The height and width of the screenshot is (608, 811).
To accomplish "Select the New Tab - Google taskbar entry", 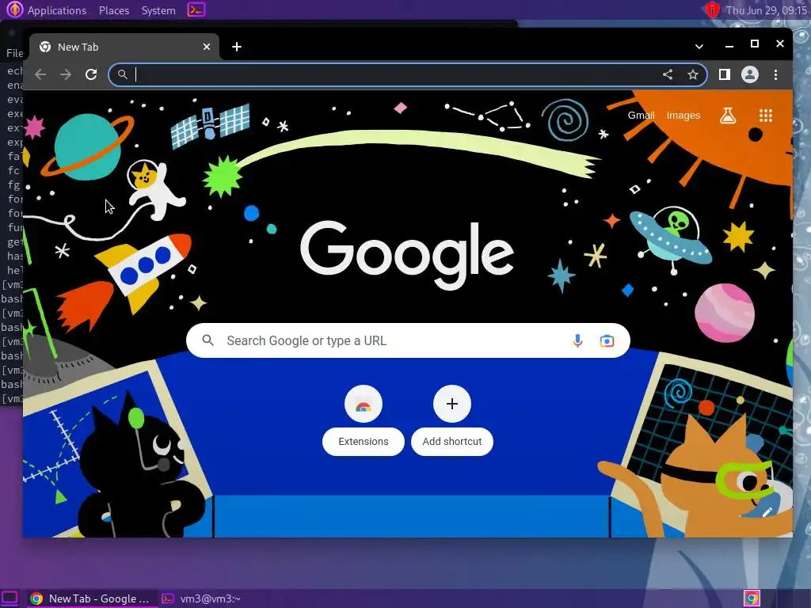I will tap(90, 598).
